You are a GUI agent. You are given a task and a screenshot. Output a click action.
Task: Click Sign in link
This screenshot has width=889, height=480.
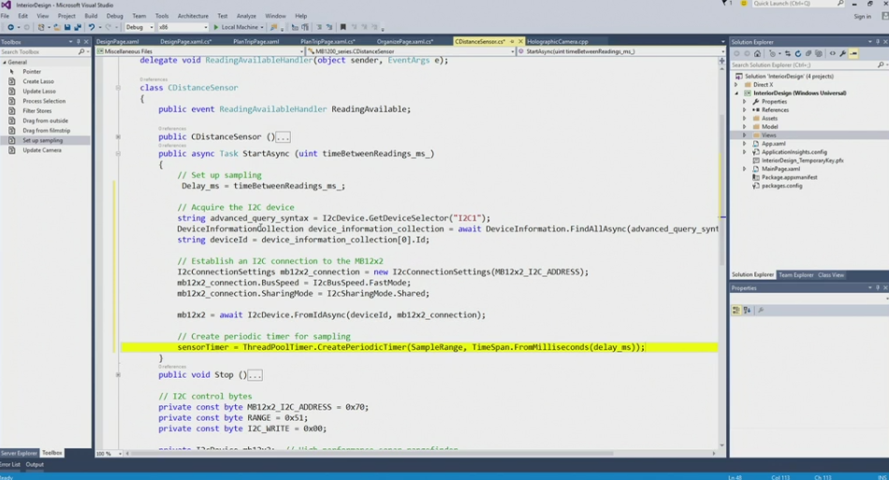(x=863, y=17)
